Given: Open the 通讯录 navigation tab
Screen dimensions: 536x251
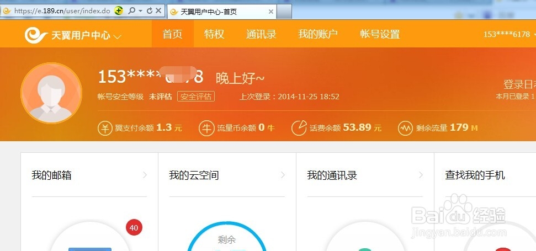Looking at the screenshot, I should [261, 34].
